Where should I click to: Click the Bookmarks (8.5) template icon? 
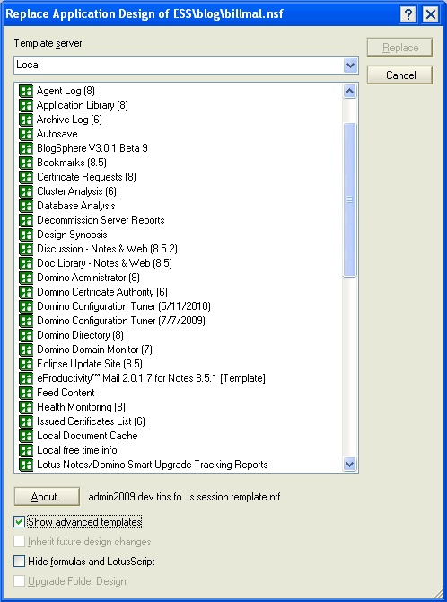(x=26, y=163)
